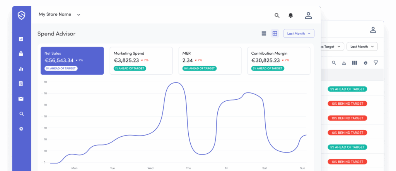Toggle the columns view icon
This screenshot has height=171, width=396.
coord(355,63)
